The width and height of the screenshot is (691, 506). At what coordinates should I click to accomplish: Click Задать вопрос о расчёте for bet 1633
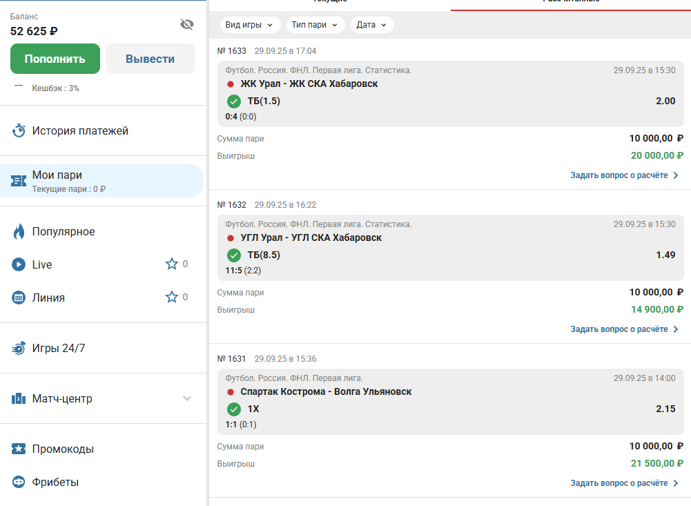(619, 175)
